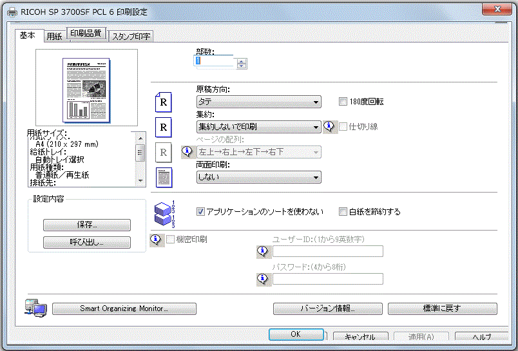The height and width of the screenshot is (351, 518).
Task: Click the duplex page icon beside 両面印刷
Action: click(164, 176)
